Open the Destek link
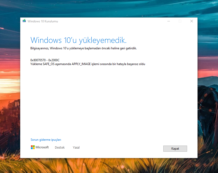 pyautogui.click(x=60, y=147)
